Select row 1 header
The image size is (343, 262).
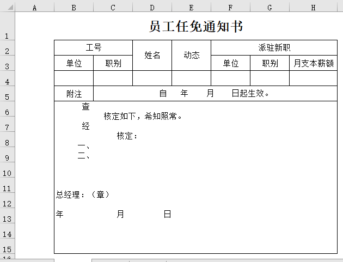pyautogui.click(x=7, y=36)
